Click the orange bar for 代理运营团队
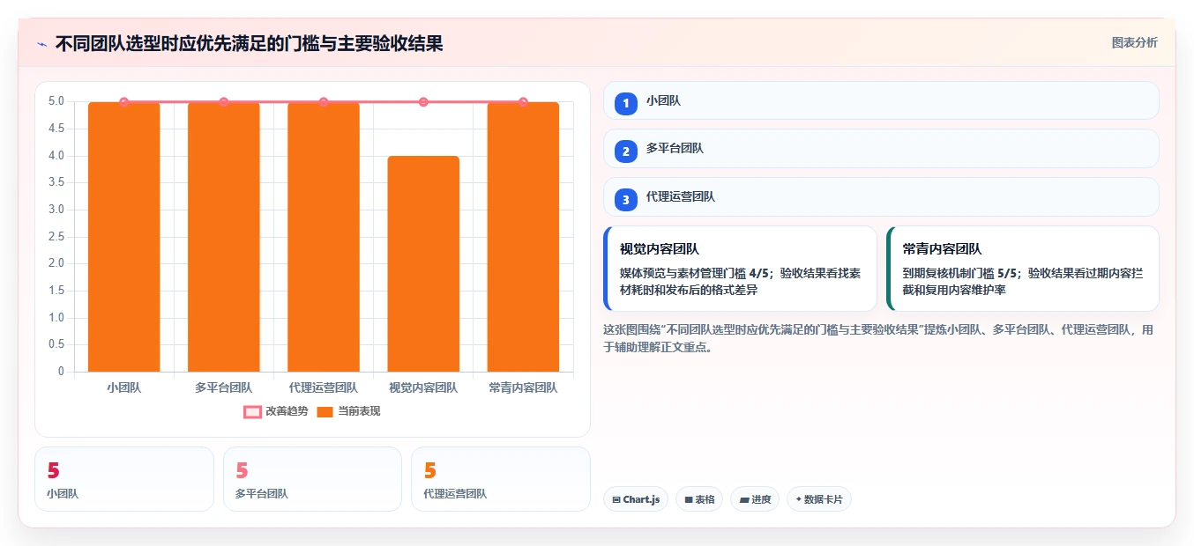The image size is (1194, 546). click(x=324, y=237)
